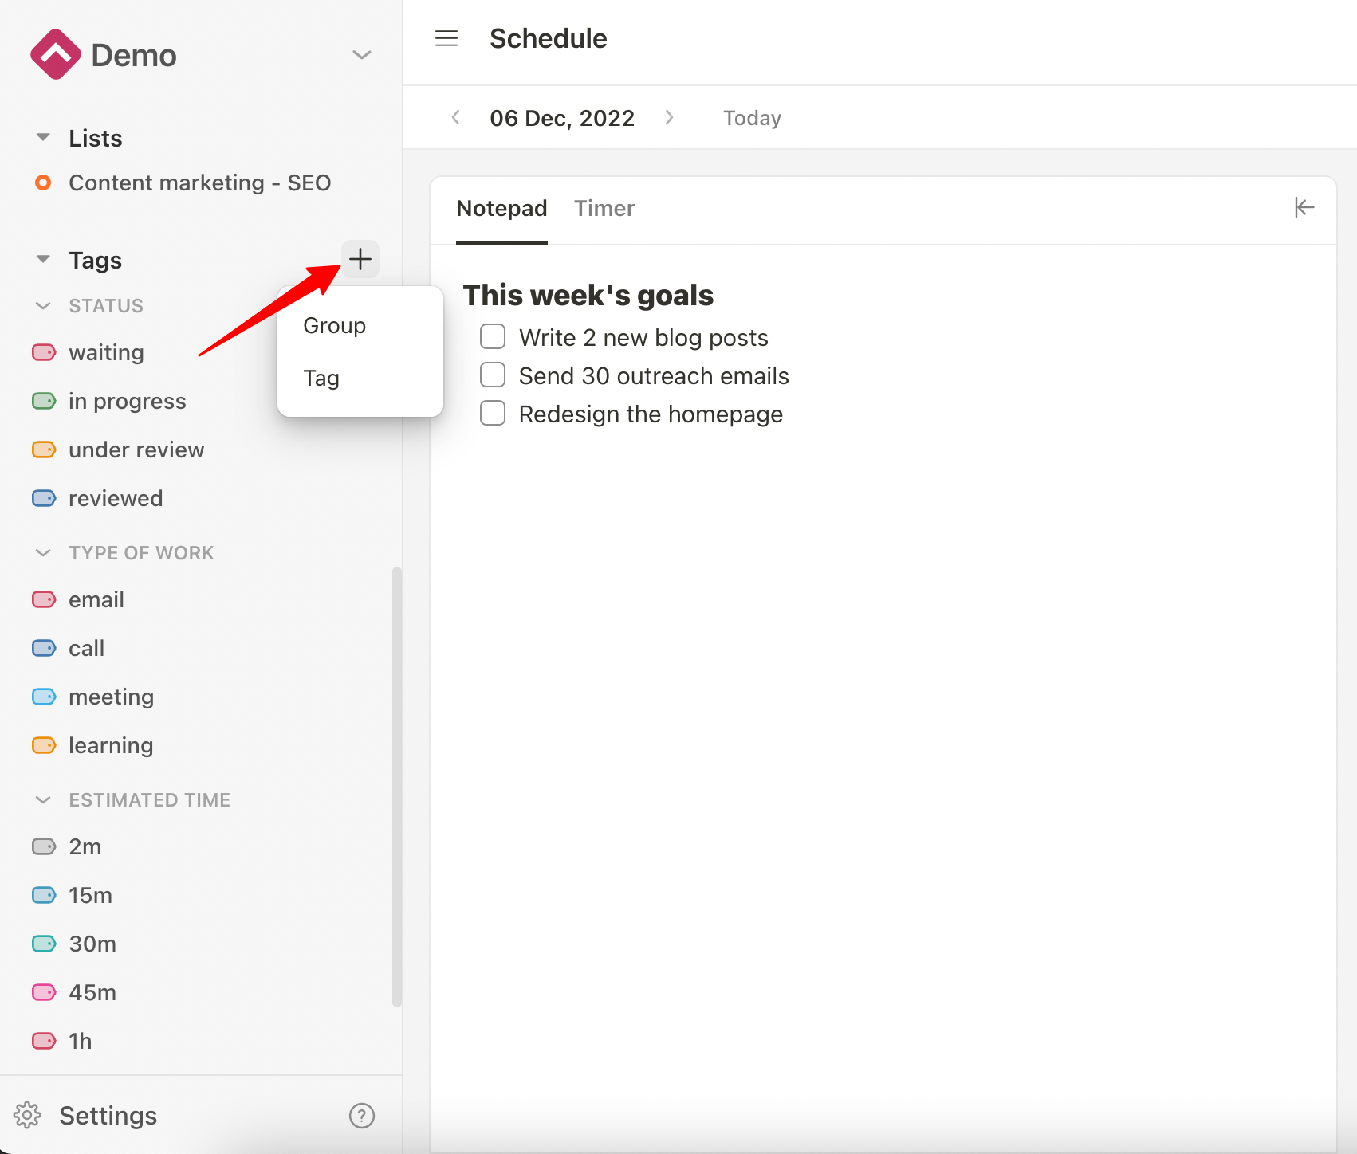Collapse the TYPE OF WORK tag group
The height and width of the screenshot is (1154, 1357).
click(43, 552)
